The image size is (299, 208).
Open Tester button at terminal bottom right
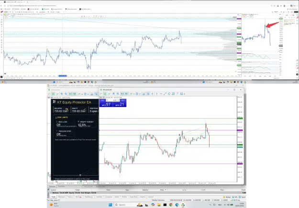click(242, 197)
